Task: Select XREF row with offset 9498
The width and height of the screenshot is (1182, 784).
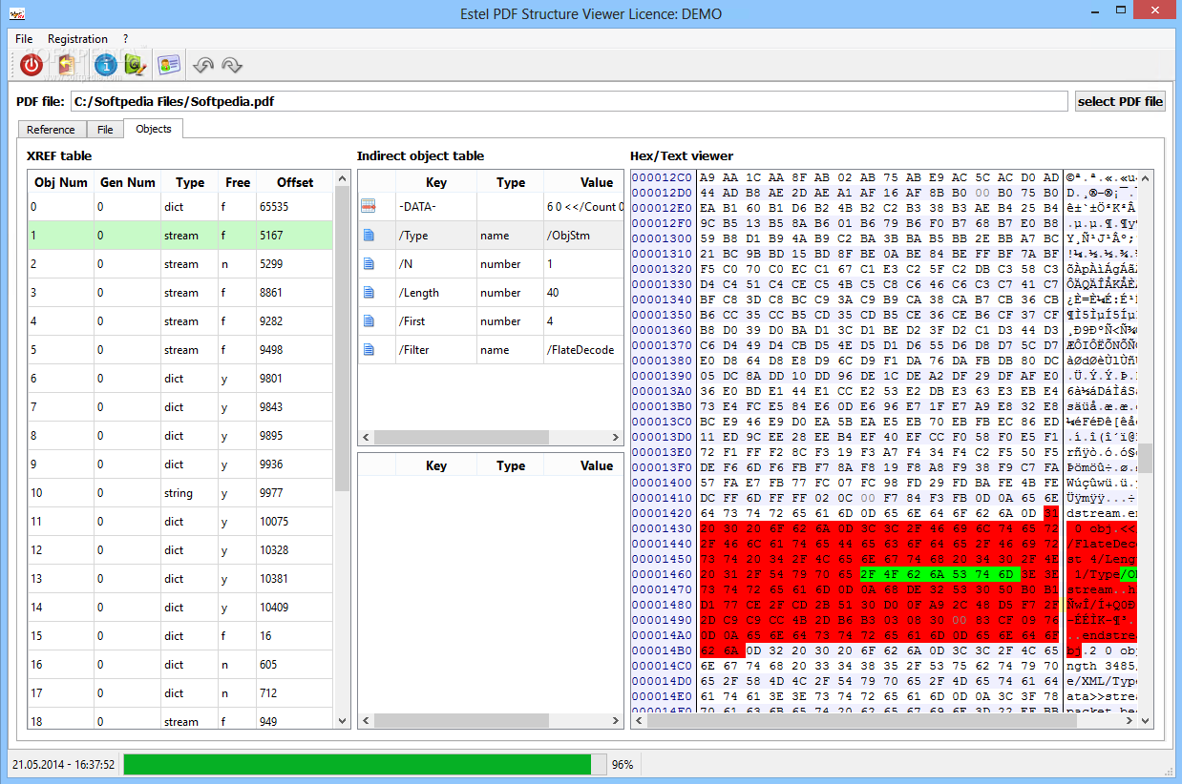Action: pos(180,350)
